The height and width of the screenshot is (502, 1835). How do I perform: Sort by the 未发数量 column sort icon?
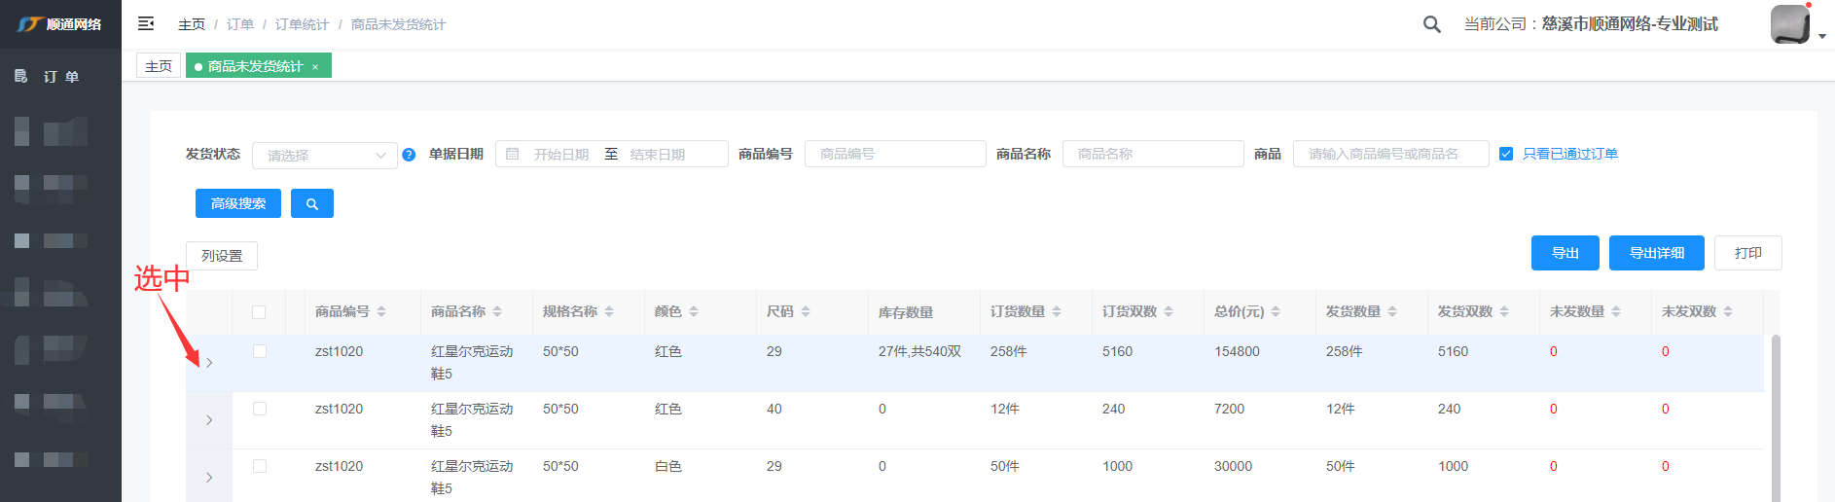point(1616,311)
